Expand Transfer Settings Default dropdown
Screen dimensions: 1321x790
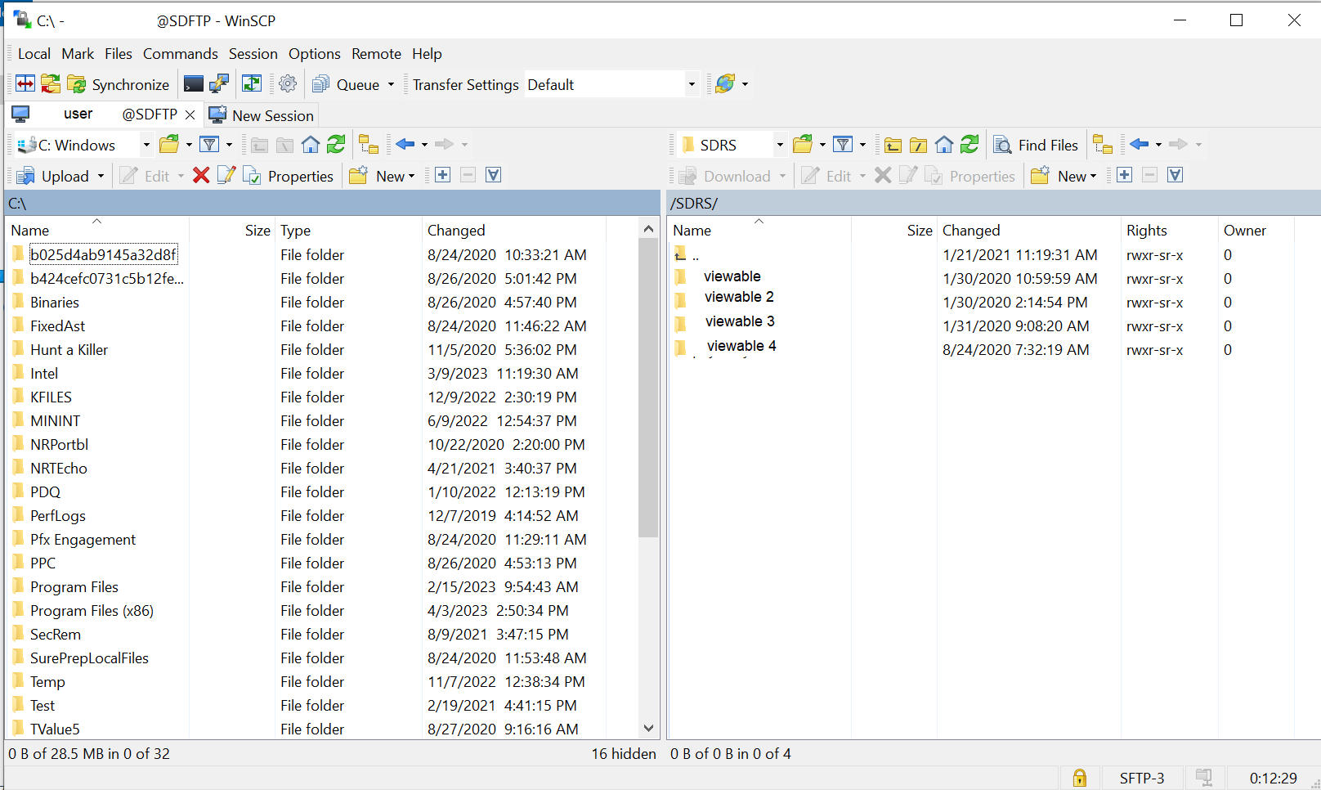point(691,84)
